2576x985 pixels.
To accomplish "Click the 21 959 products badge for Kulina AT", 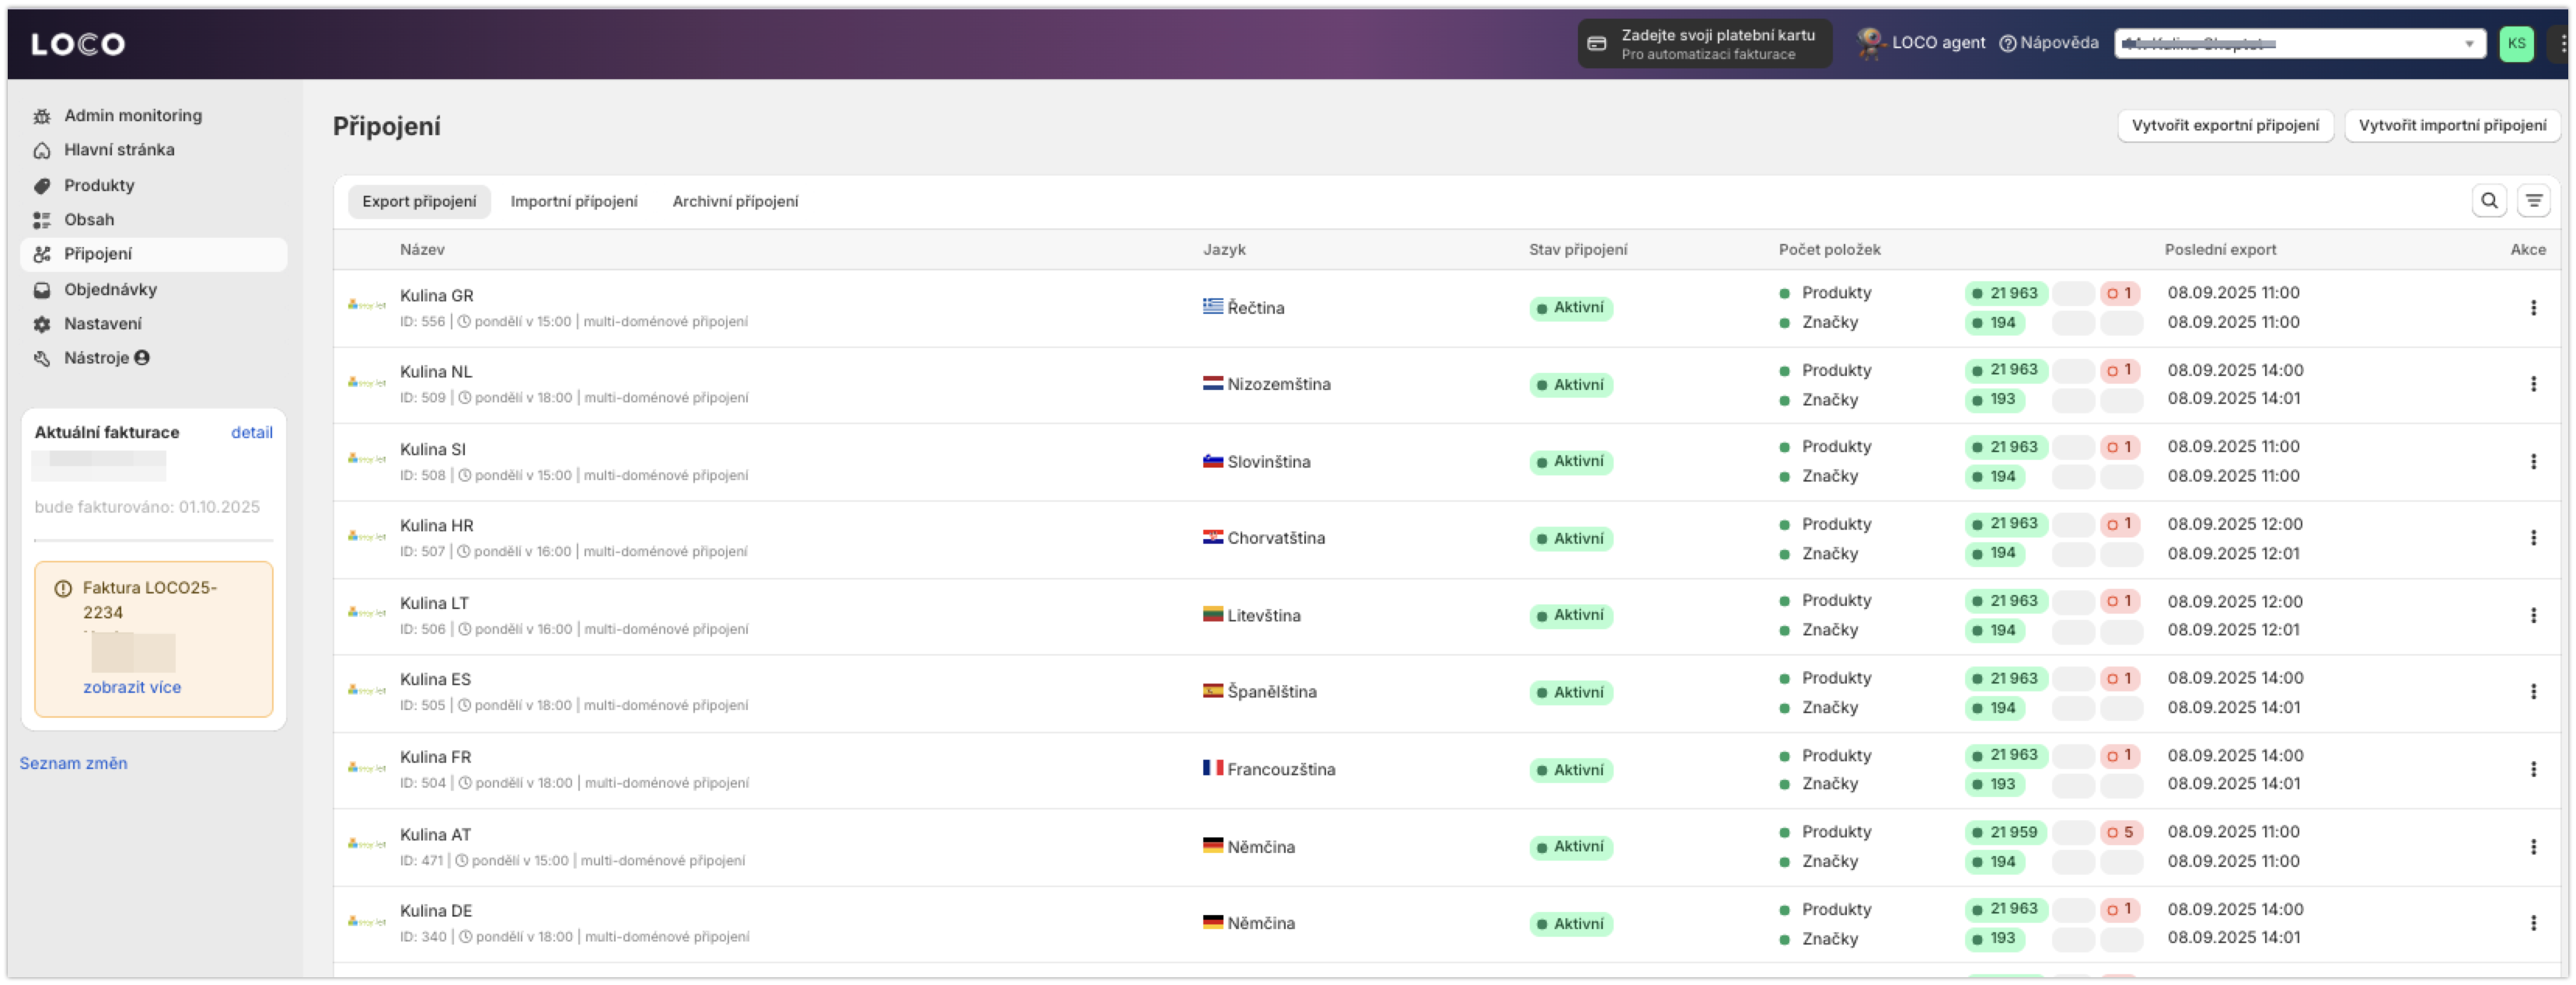I will click(2006, 834).
